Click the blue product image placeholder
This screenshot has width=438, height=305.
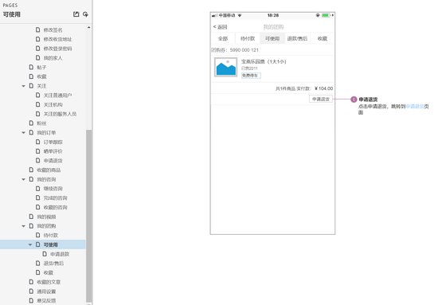(225, 67)
